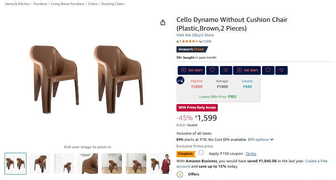
Task: Expand the EMI options dropdown
Action: [261, 140]
